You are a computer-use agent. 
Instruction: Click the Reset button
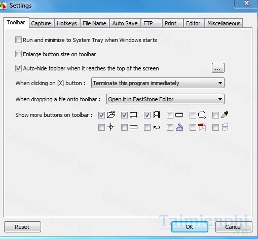[22, 227]
